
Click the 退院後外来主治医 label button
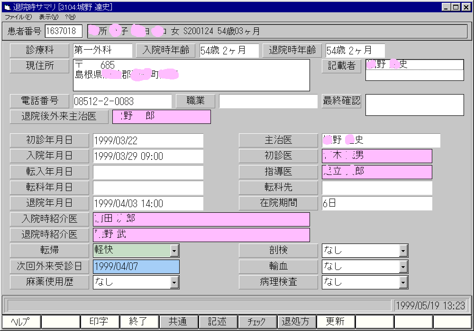coord(59,116)
